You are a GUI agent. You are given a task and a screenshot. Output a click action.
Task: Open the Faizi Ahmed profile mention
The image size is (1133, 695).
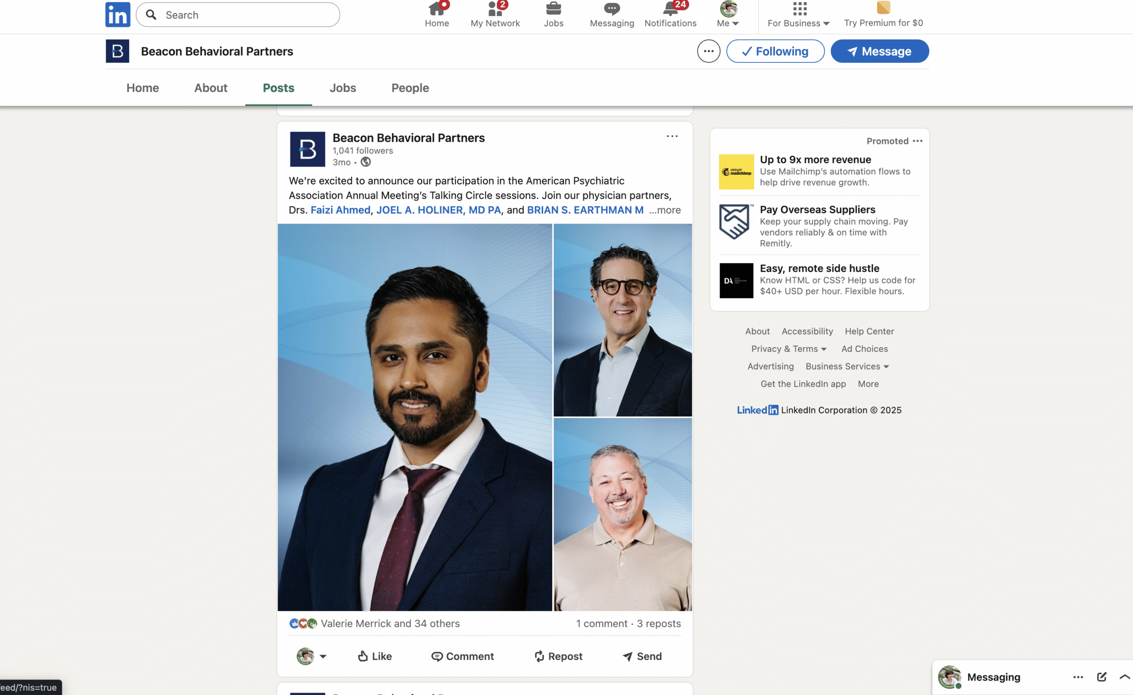pyautogui.click(x=340, y=210)
